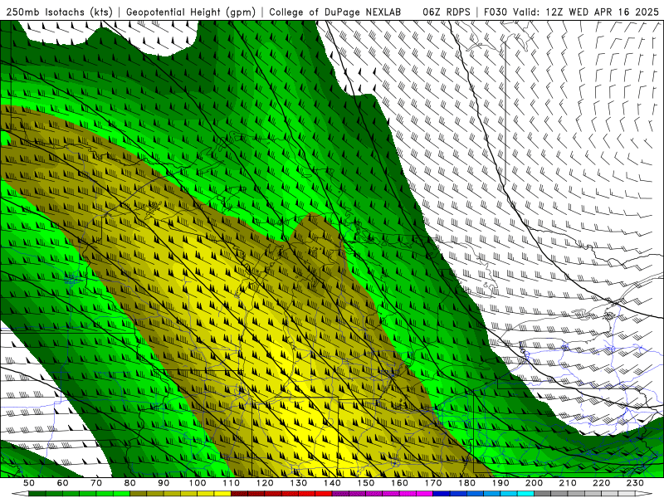Click the '110' color bar label
This screenshot has height=498, width=664.
(231, 483)
